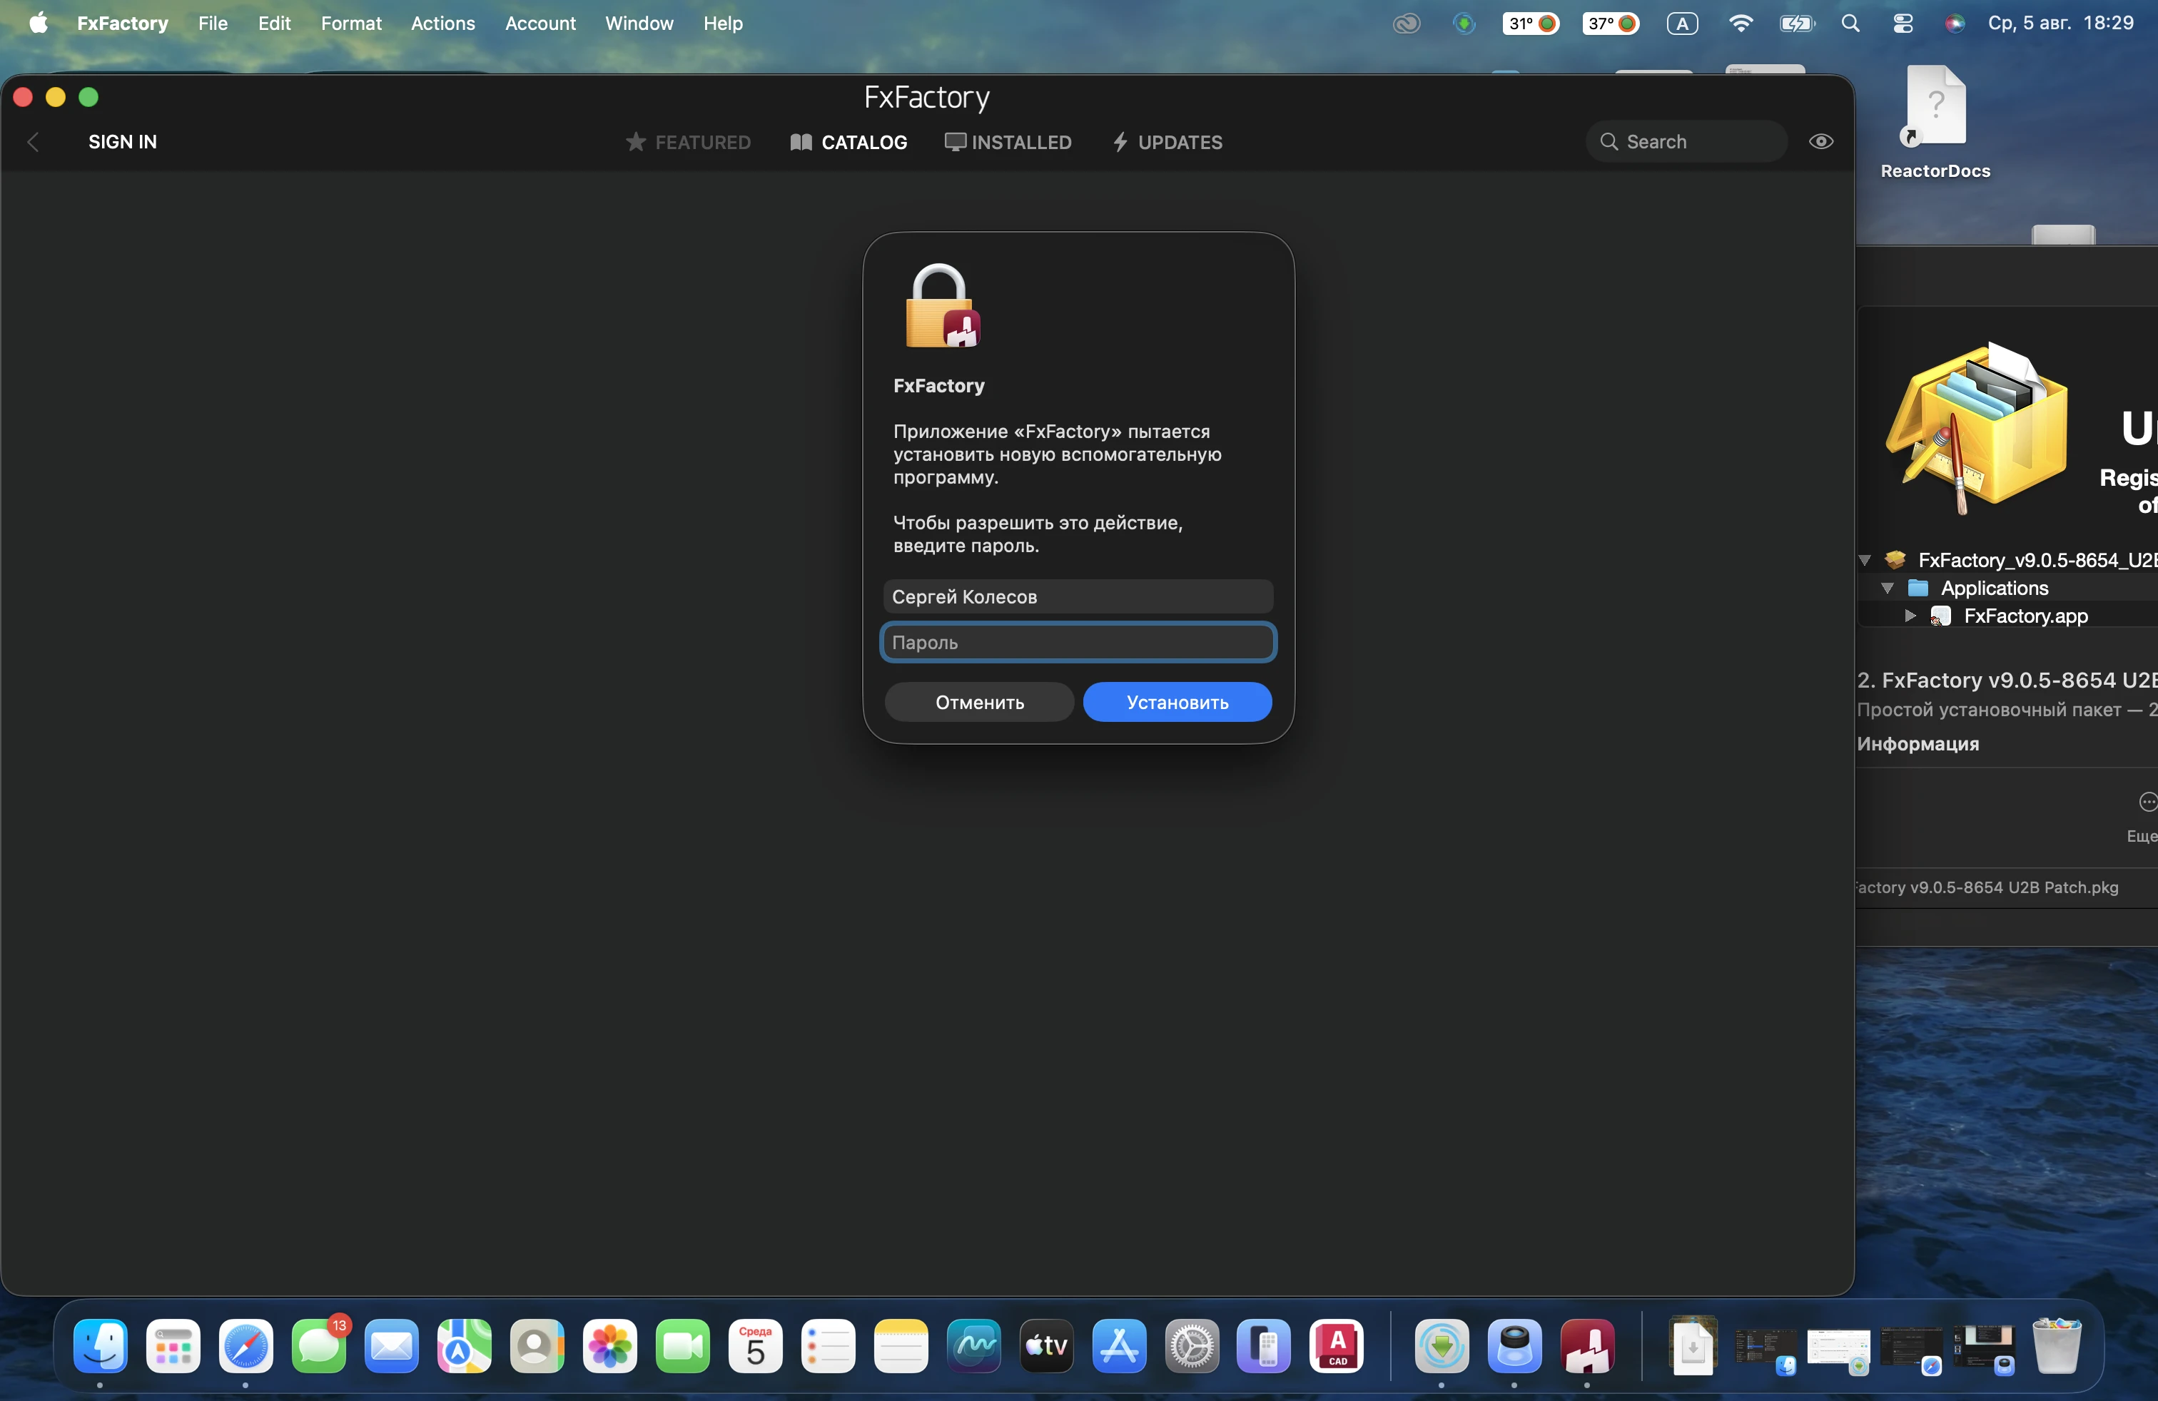
Task: Focus the FxFactory Search field
Action: 1686,141
